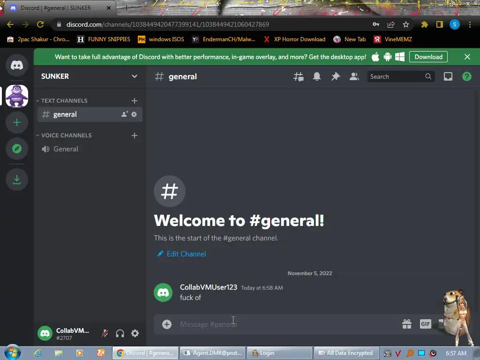Select the SUNKER server avatar
The width and height of the screenshot is (480, 360).
pos(17,96)
